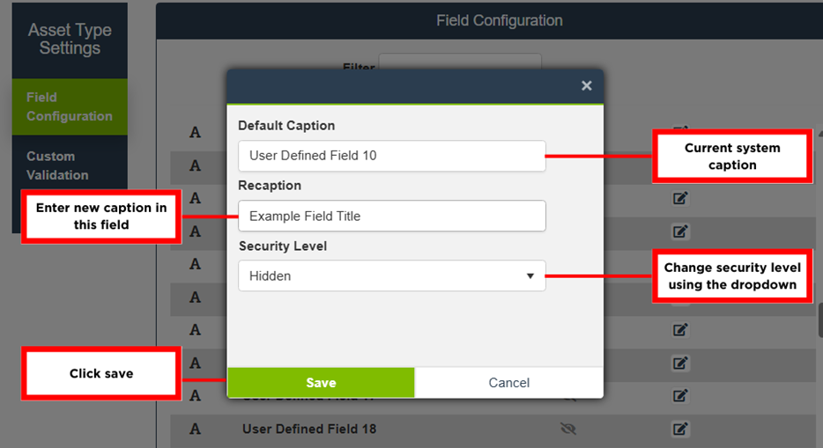
Task: Click the Default Caption text field
Action: (391, 156)
